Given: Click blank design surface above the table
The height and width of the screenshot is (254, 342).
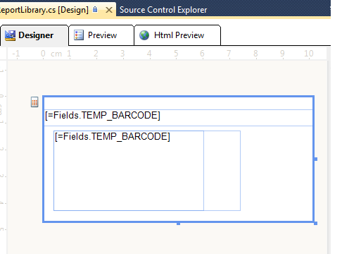Looking at the screenshot, I should (164, 78).
